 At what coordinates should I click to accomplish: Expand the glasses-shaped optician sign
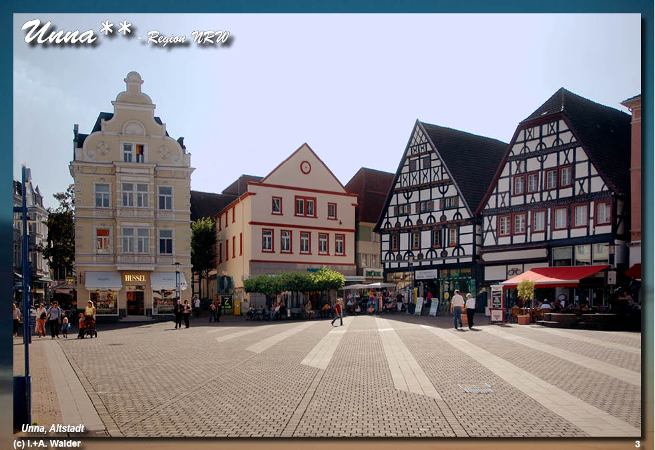513,271
